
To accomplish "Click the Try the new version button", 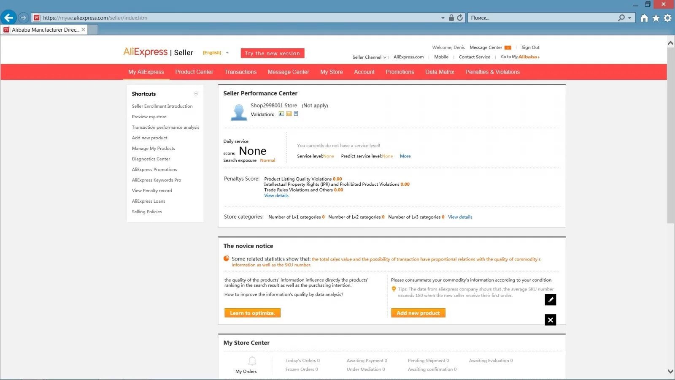I will pos(273,53).
